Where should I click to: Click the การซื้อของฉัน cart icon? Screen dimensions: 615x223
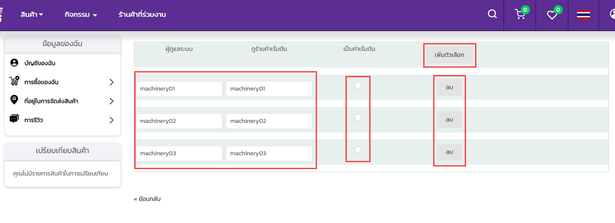(x=14, y=82)
